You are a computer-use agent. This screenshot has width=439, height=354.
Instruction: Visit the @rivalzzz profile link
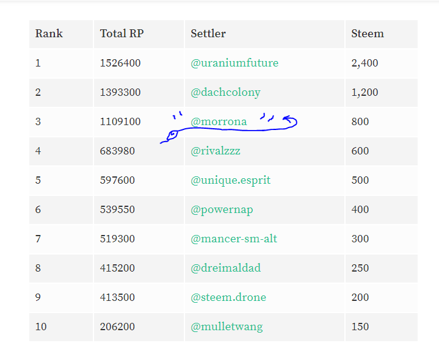pos(216,151)
